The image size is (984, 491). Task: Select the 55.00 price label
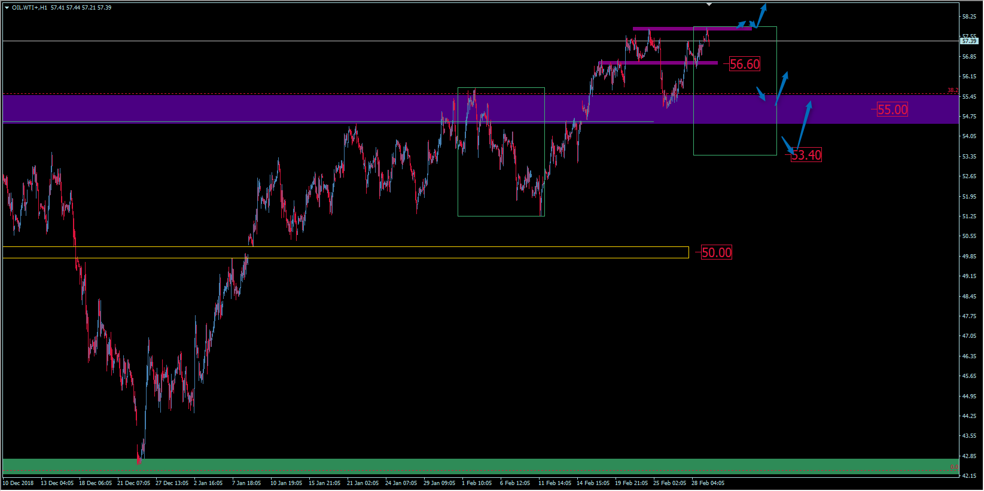tap(892, 109)
